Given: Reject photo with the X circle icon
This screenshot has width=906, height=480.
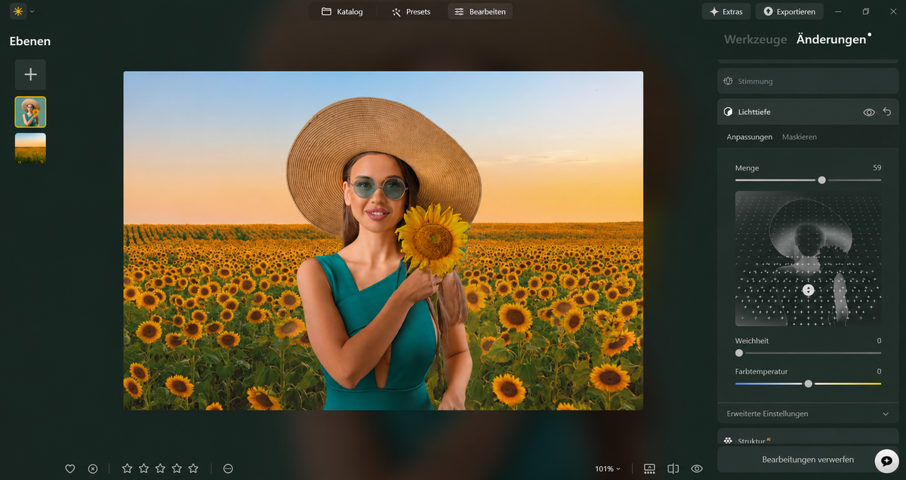Looking at the screenshot, I should coord(93,469).
